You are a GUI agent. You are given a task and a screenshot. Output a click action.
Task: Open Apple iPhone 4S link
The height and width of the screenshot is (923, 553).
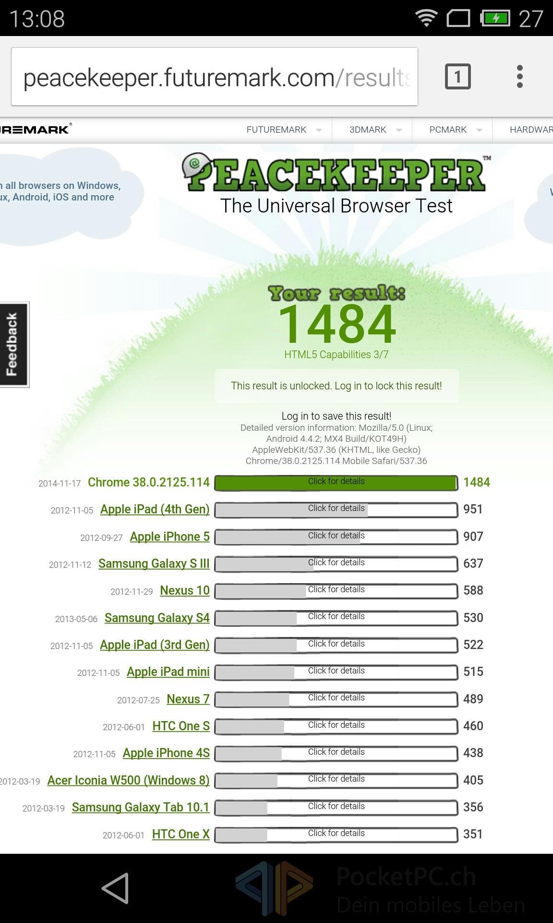tap(166, 753)
